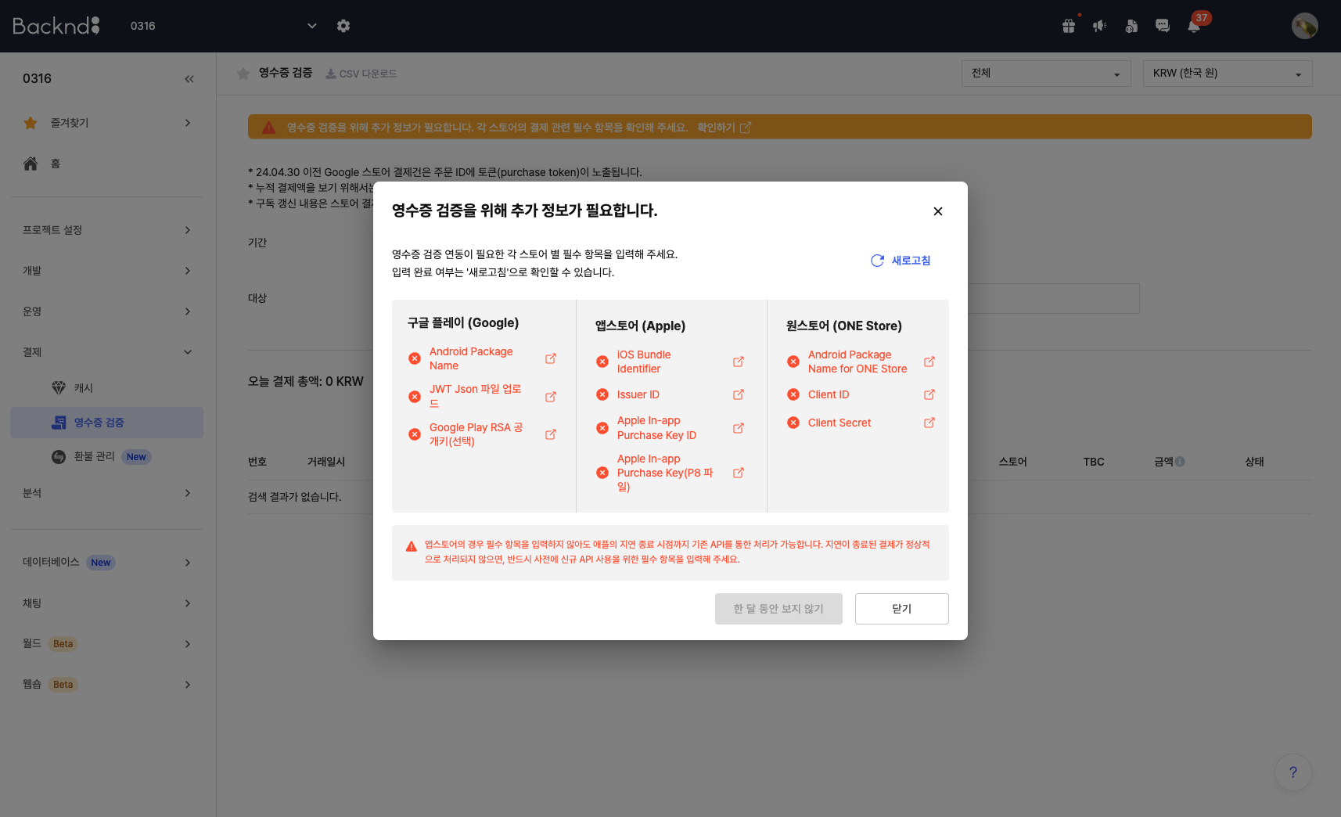Click the 스토어 column header

click(x=1012, y=462)
